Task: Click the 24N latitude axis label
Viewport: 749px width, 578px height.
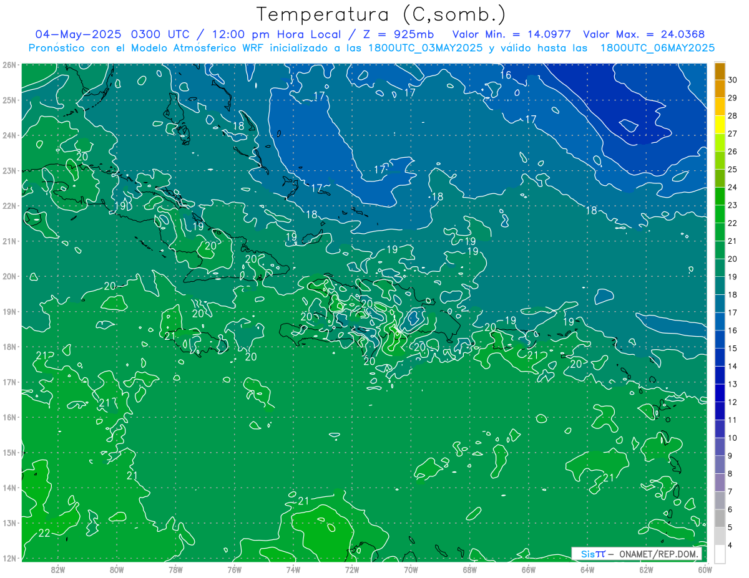Action: pyautogui.click(x=9, y=135)
